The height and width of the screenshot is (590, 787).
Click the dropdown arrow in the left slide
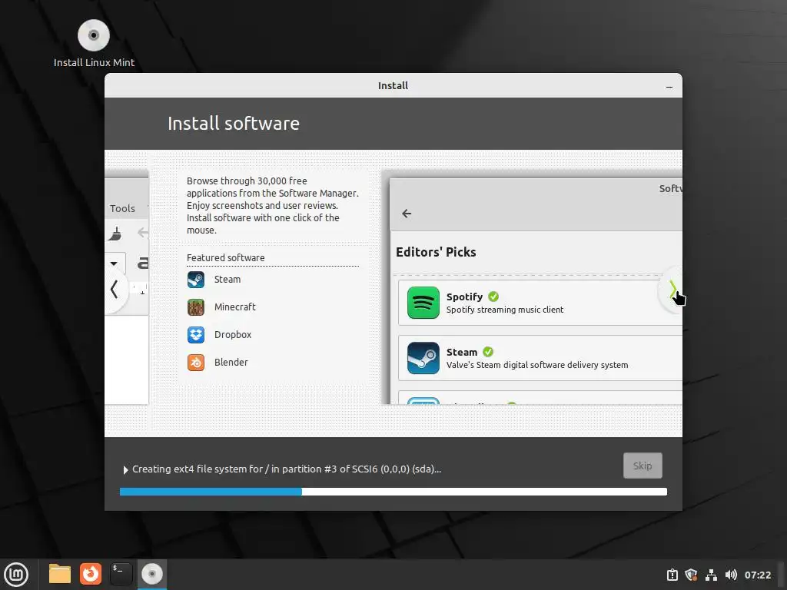[x=114, y=264]
